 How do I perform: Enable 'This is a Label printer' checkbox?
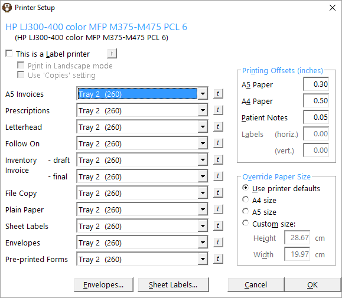pyautogui.click(x=9, y=53)
